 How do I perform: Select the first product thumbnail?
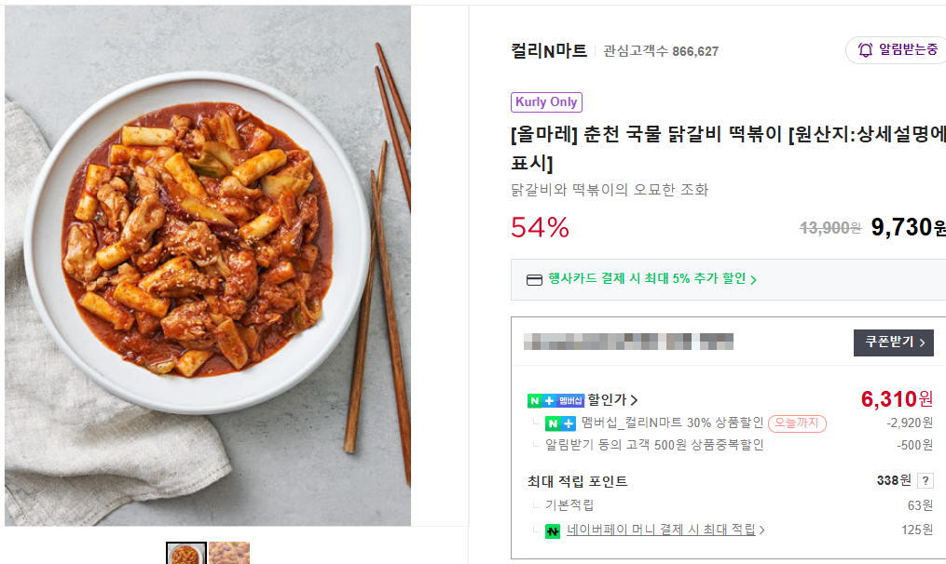pos(185,553)
